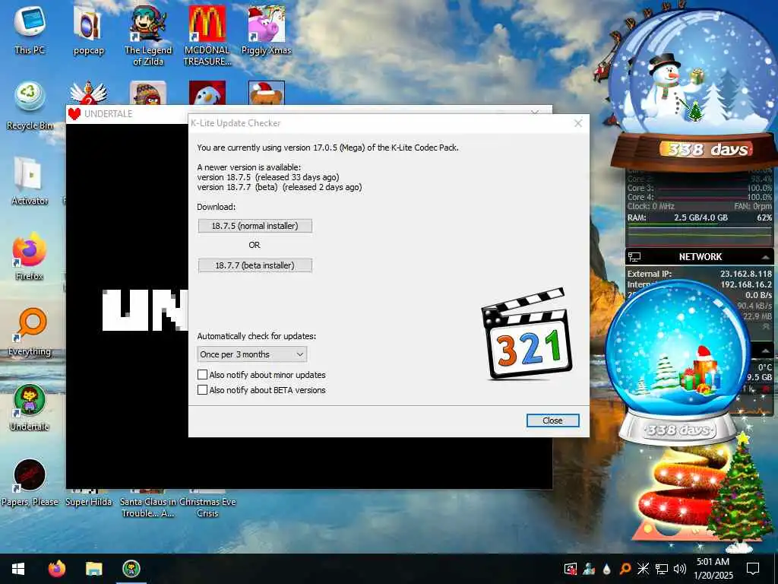778x584 pixels.
Task: Select the Activator desktop icon
Action: (30, 181)
